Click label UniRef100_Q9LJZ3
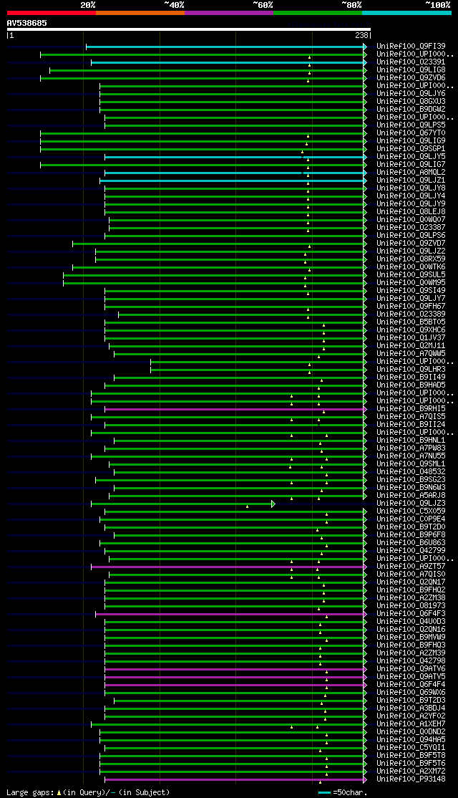Viewport: 458px width, 798px height. [x=411, y=504]
